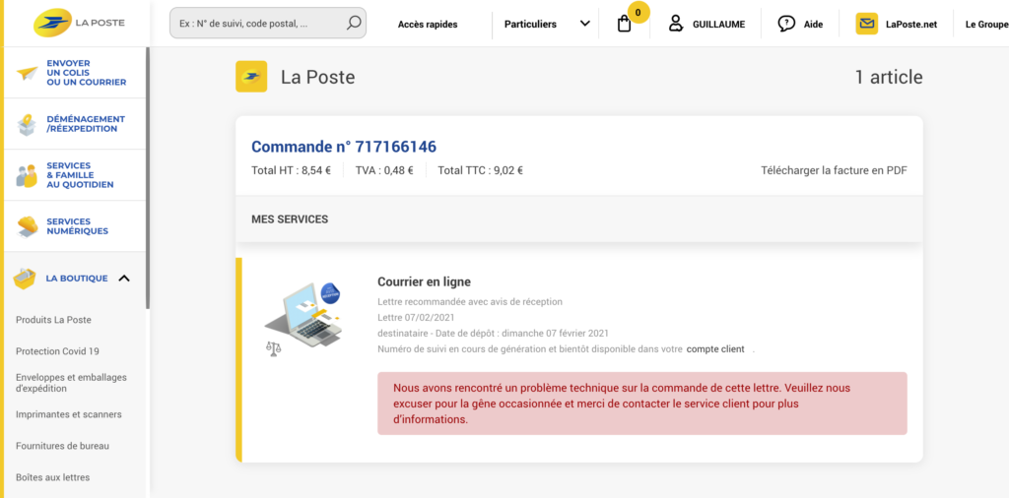Click the La Boutique basket icon
1009x498 pixels.
[25, 279]
